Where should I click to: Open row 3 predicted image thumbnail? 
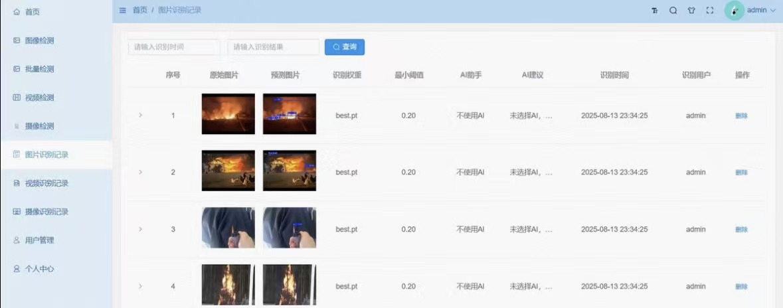click(290, 228)
